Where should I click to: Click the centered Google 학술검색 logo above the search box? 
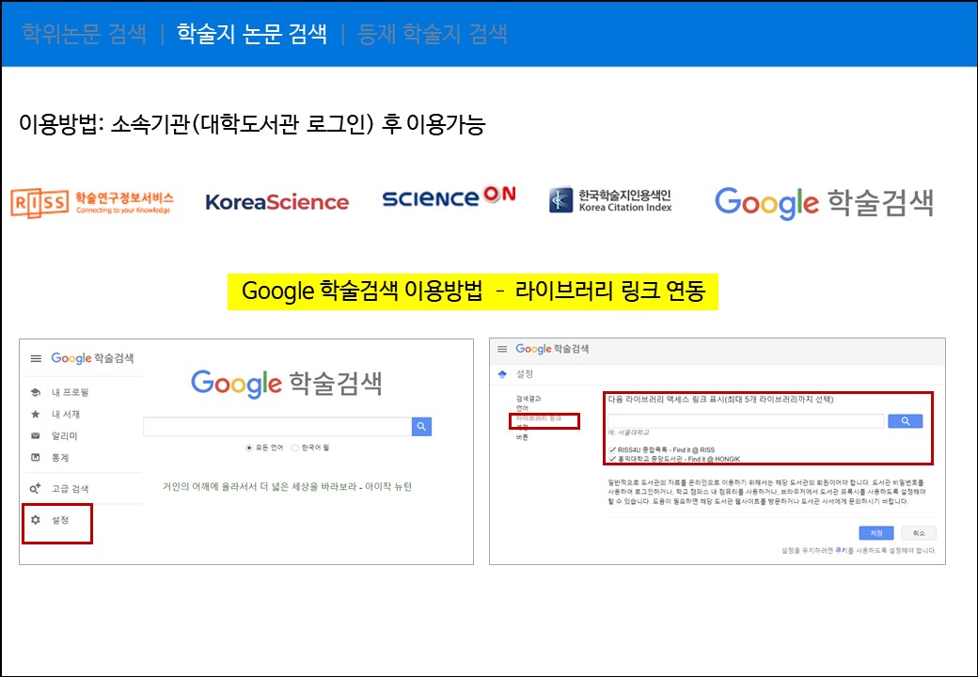click(x=286, y=384)
